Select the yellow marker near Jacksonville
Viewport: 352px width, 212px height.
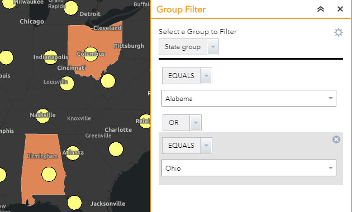(x=74, y=203)
